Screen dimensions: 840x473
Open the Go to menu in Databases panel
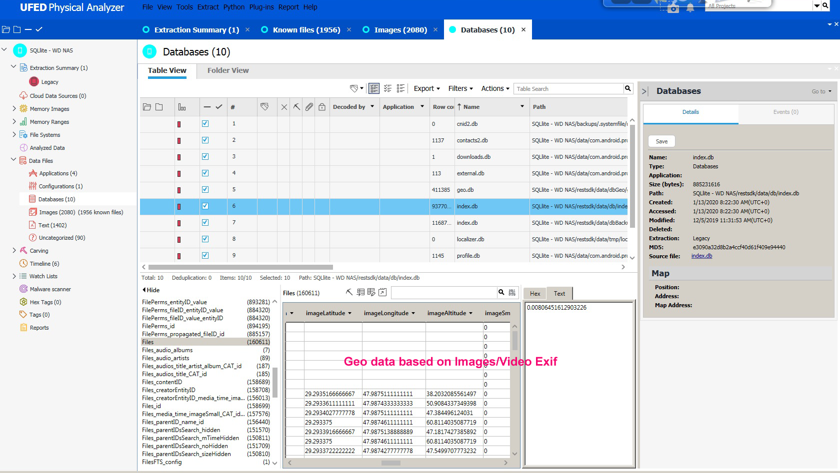[821, 91]
